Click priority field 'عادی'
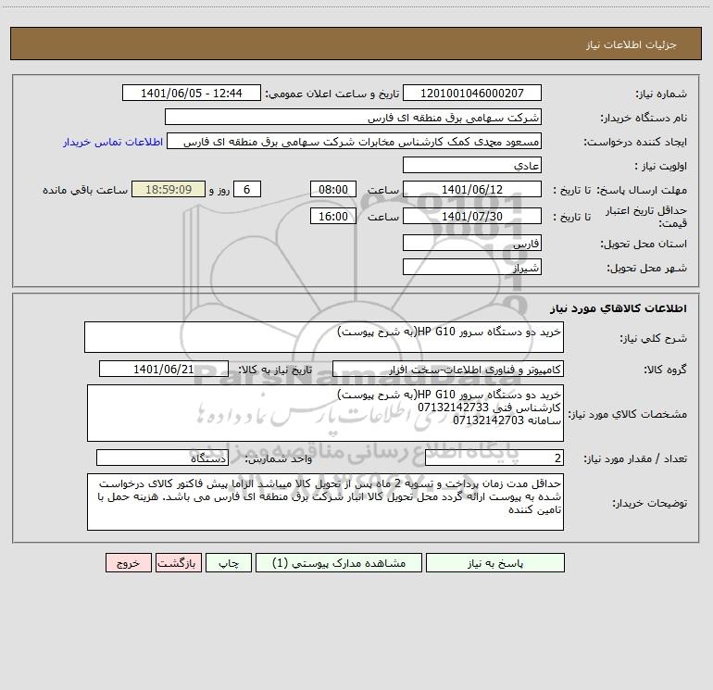Viewport: 713px width, 690px height. (472, 165)
